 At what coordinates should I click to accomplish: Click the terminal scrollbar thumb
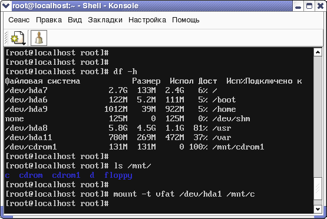pyautogui.click(x=318, y=188)
